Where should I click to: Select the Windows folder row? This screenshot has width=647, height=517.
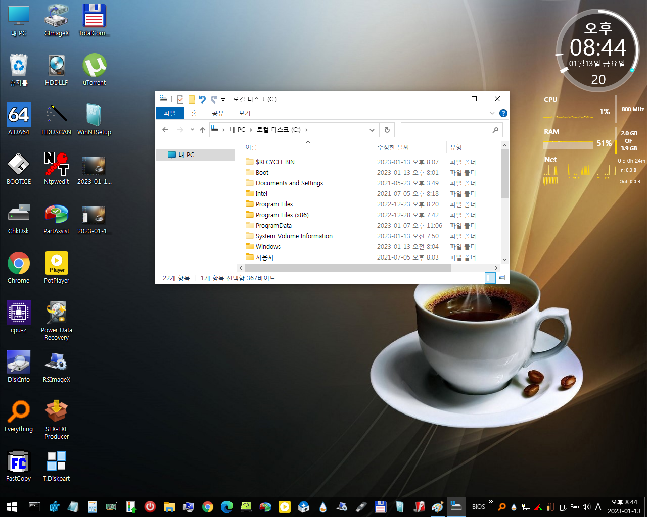[268, 247]
